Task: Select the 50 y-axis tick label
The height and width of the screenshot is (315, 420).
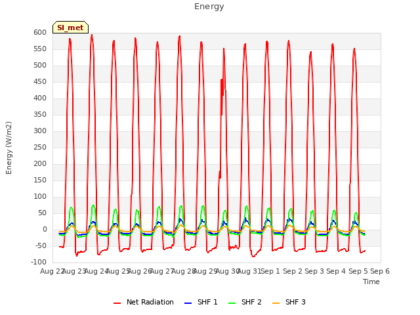Action: 42,213
